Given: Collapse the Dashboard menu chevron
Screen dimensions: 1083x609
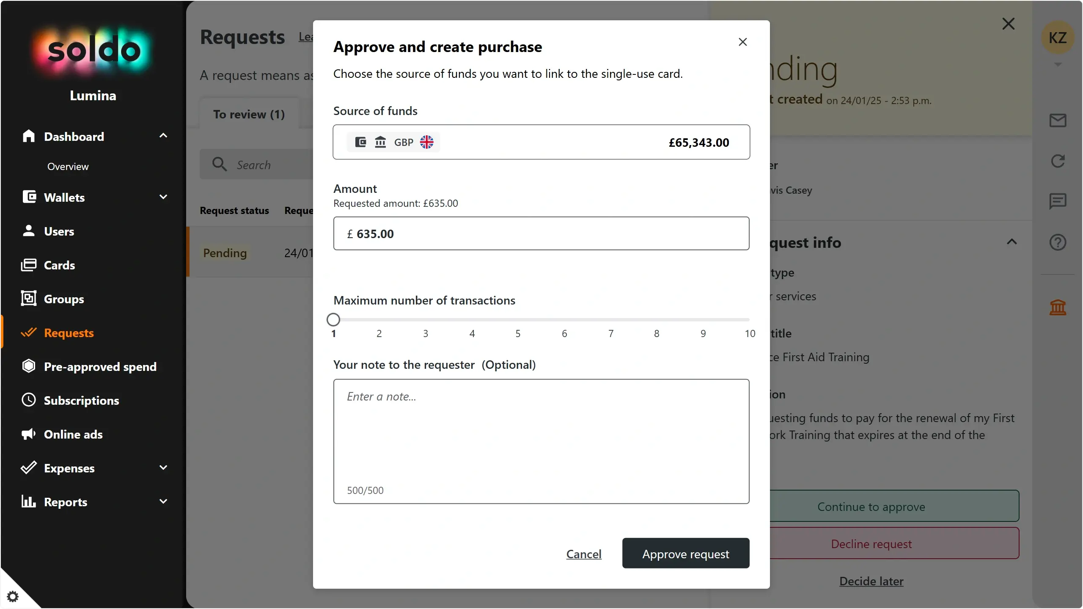Looking at the screenshot, I should (x=163, y=136).
